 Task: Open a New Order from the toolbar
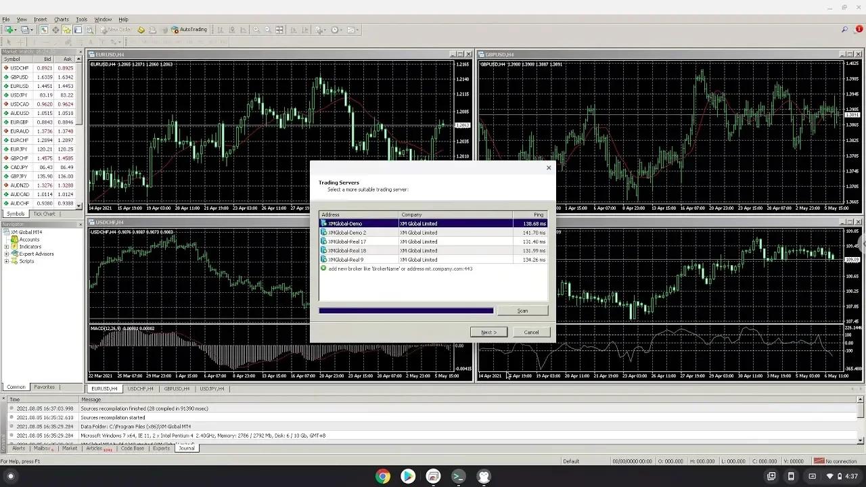tap(115, 30)
